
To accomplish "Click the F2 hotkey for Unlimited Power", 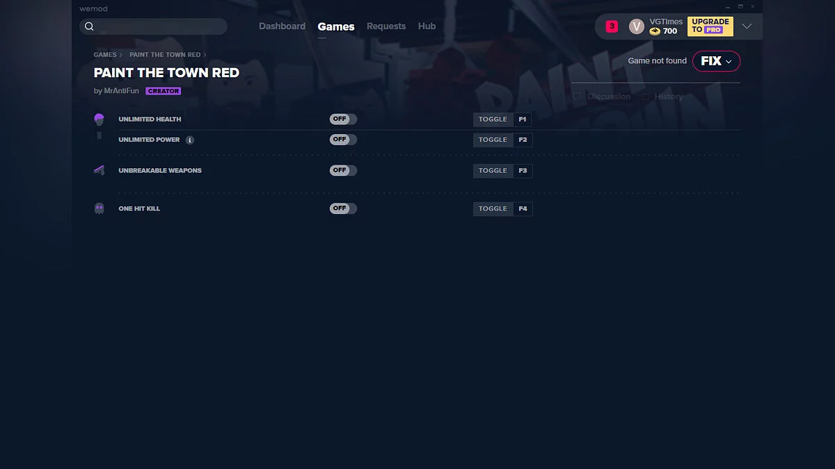I will click(523, 140).
